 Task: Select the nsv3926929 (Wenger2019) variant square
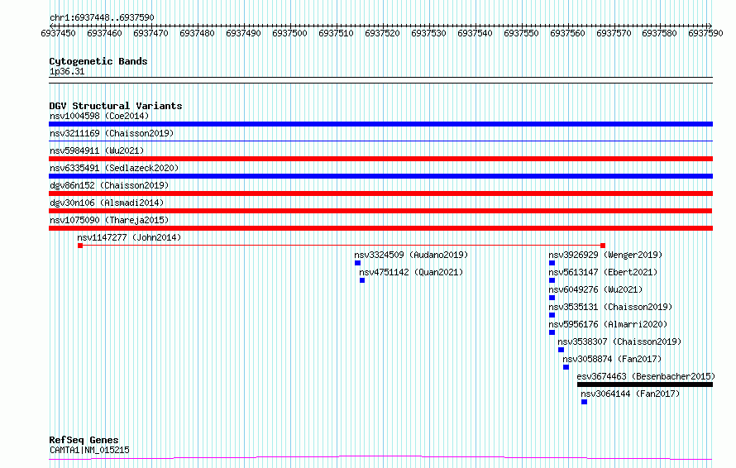coord(552,263)
